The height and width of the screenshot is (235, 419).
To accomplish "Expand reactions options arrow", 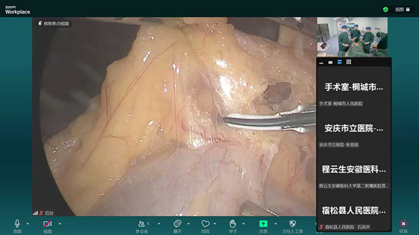I will point(215,224).
